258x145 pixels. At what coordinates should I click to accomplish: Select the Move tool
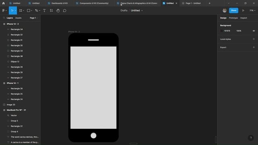[x=12, y=10]
